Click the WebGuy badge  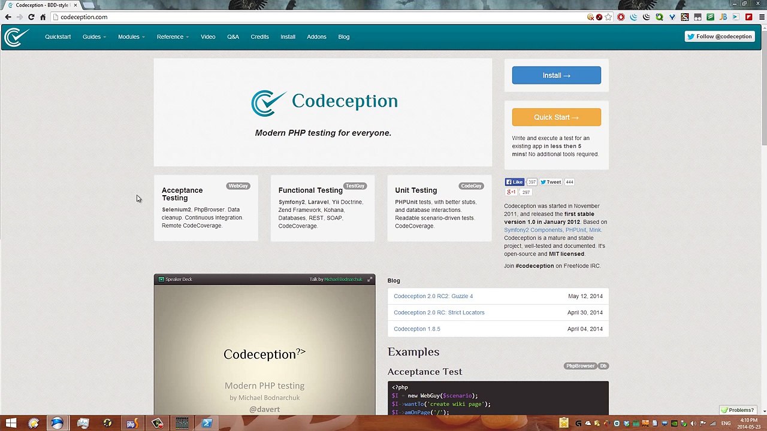click(x=238, y=186)
